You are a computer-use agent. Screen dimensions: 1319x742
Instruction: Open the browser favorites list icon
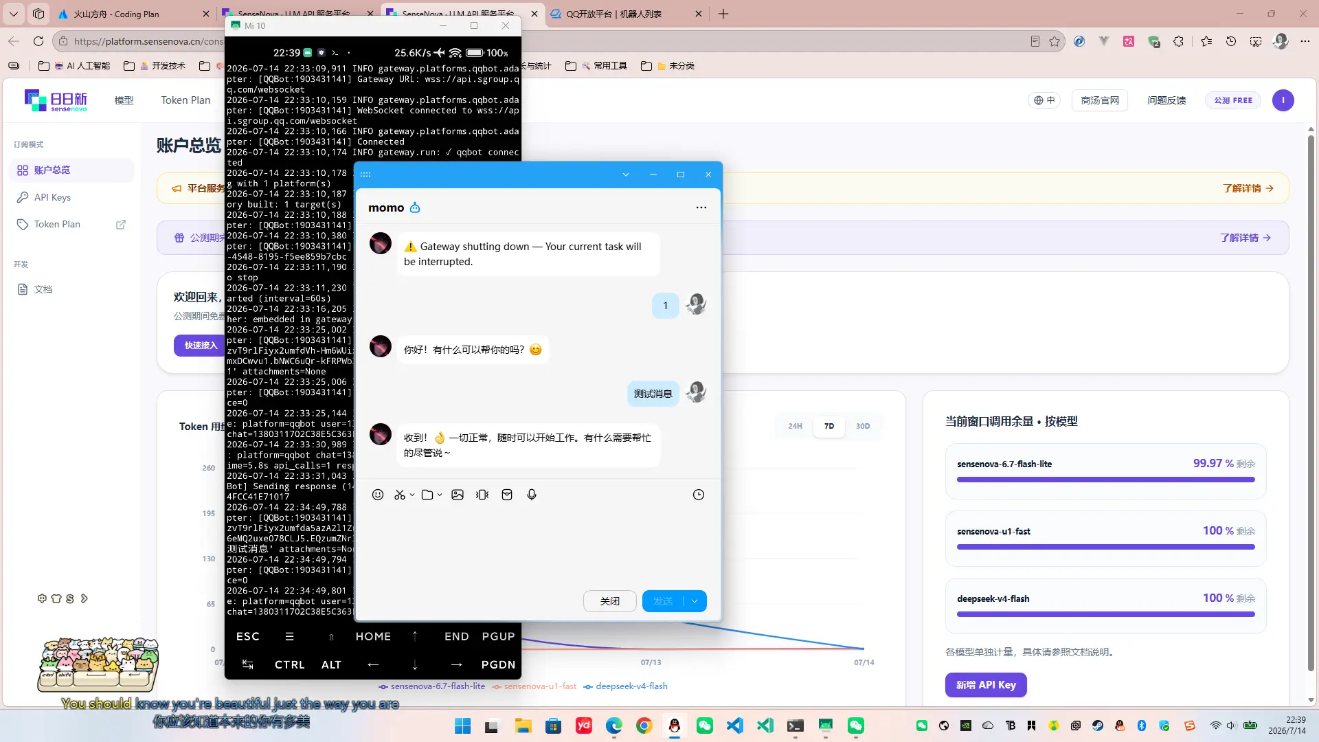click(x=1206, y=41)
